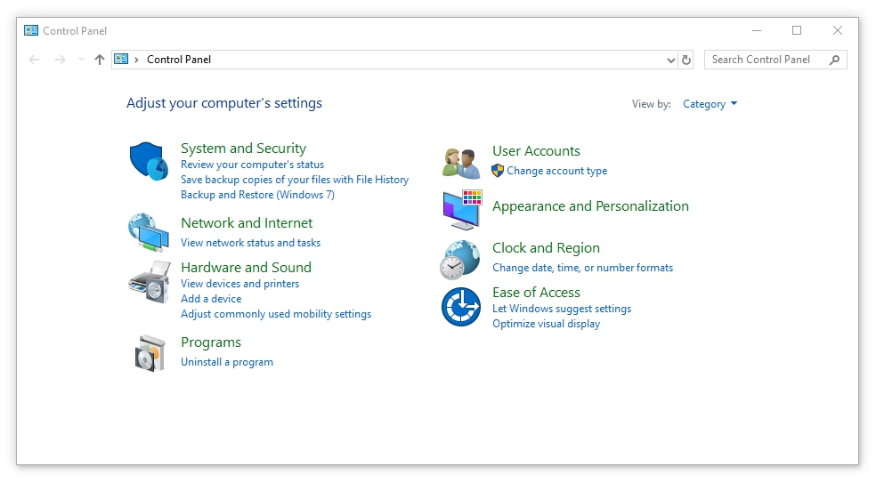876x483 pixels.
Task: Click the Appearance and Personalization monitor icon
Action: coord(462,210)
